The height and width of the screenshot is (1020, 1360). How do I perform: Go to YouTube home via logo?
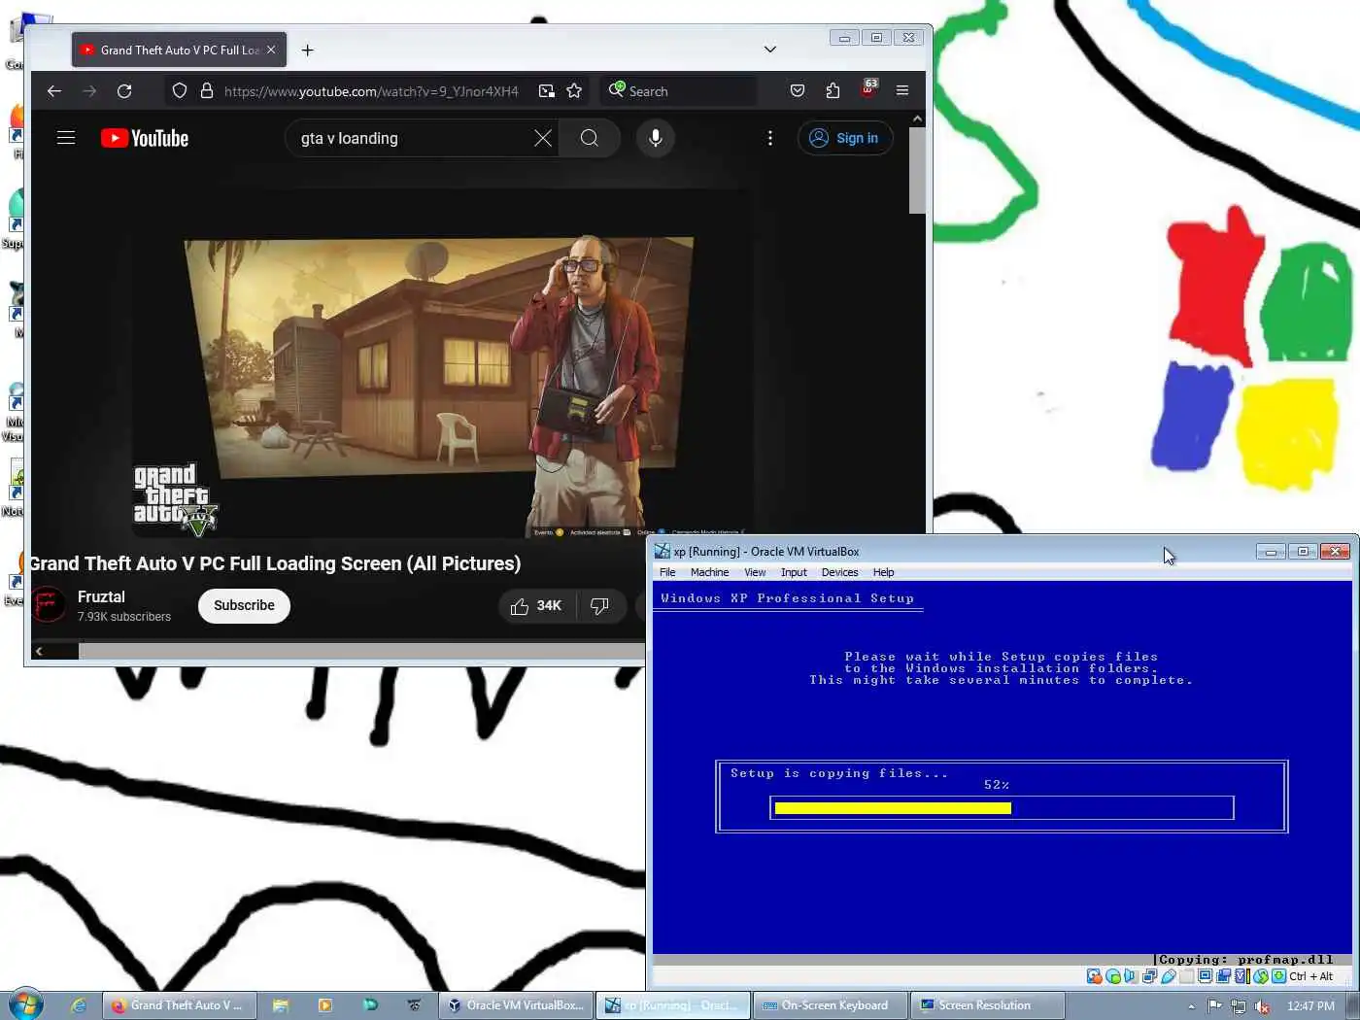(145, 138)
